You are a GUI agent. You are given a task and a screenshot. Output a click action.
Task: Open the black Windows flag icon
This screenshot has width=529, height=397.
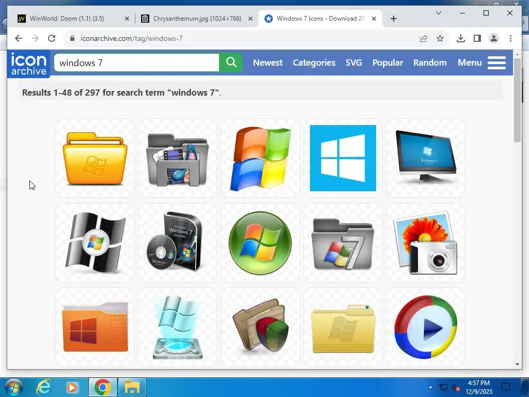(95, 243)
